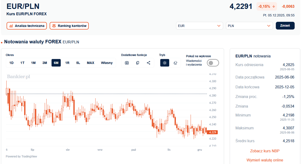Open Ranking kantorów
The image size is (301, 164).
point(69,26)
